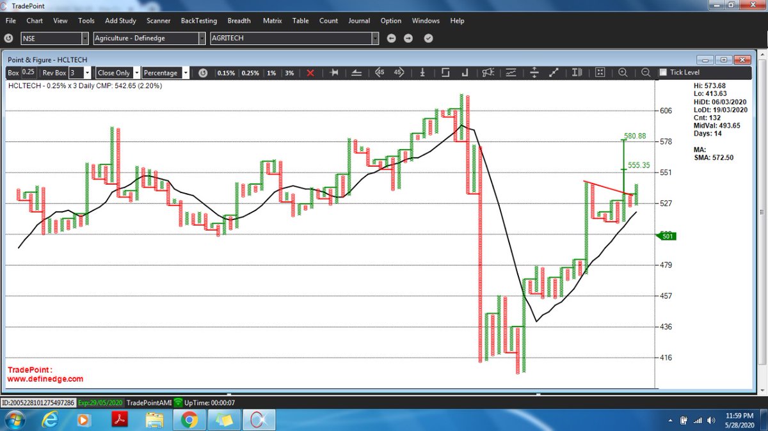Click the power icon left of NSE
Viewport: 768px width, 431px height.
tap(9, 38)
